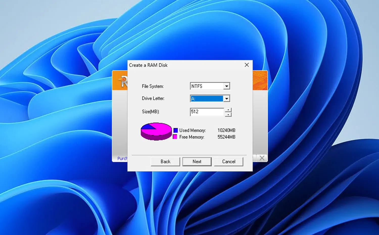Click the Free Memory value 55244MB

coord(226,137)
